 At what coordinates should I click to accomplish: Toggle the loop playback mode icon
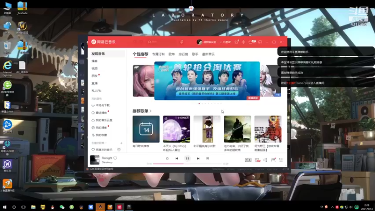167,158
